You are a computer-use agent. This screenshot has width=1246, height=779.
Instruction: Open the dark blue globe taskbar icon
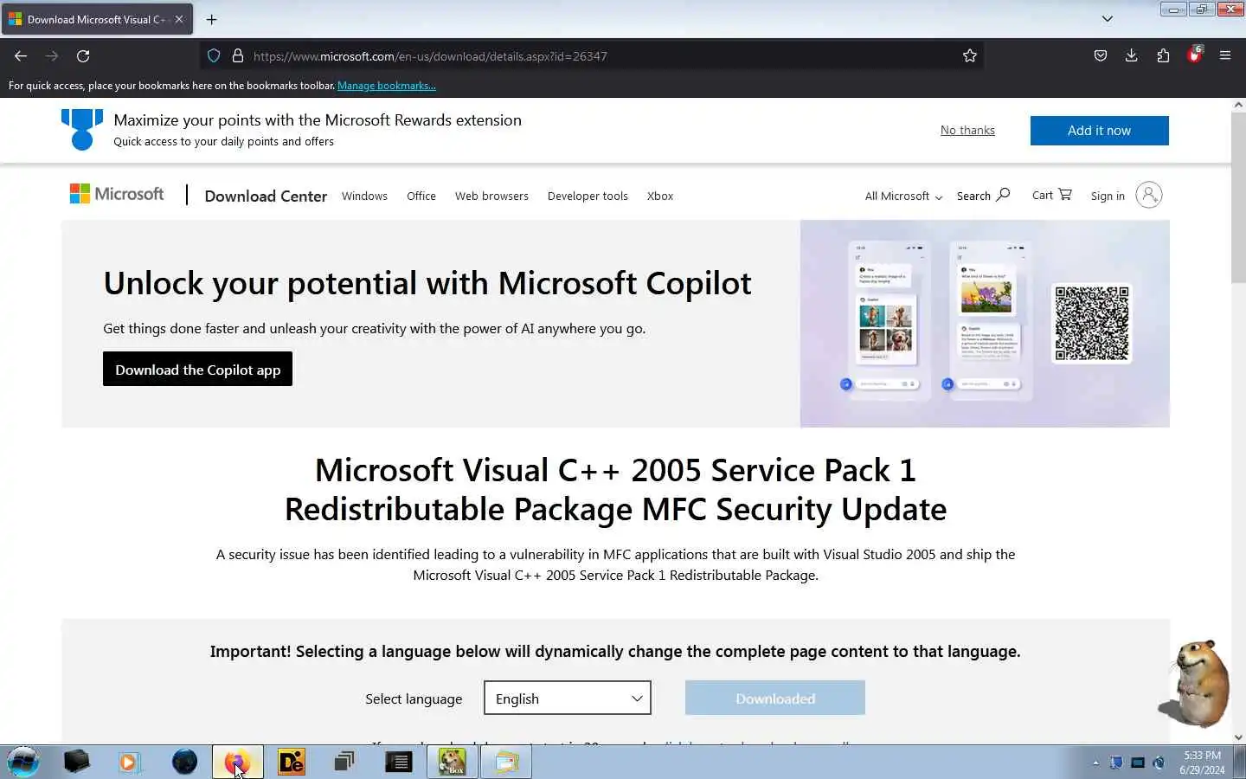click(x=184, y=762)
